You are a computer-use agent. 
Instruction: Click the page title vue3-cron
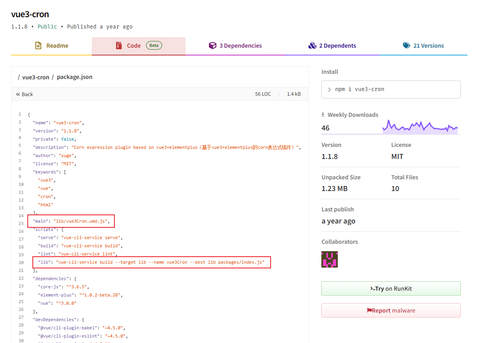click(30, 14)
